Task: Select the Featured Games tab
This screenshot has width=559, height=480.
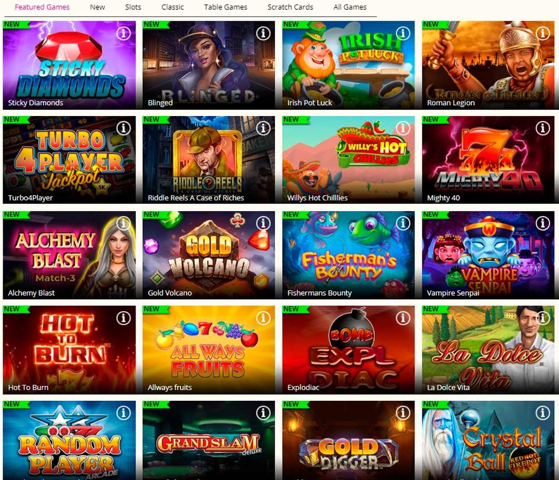Action: click(42, 7)
